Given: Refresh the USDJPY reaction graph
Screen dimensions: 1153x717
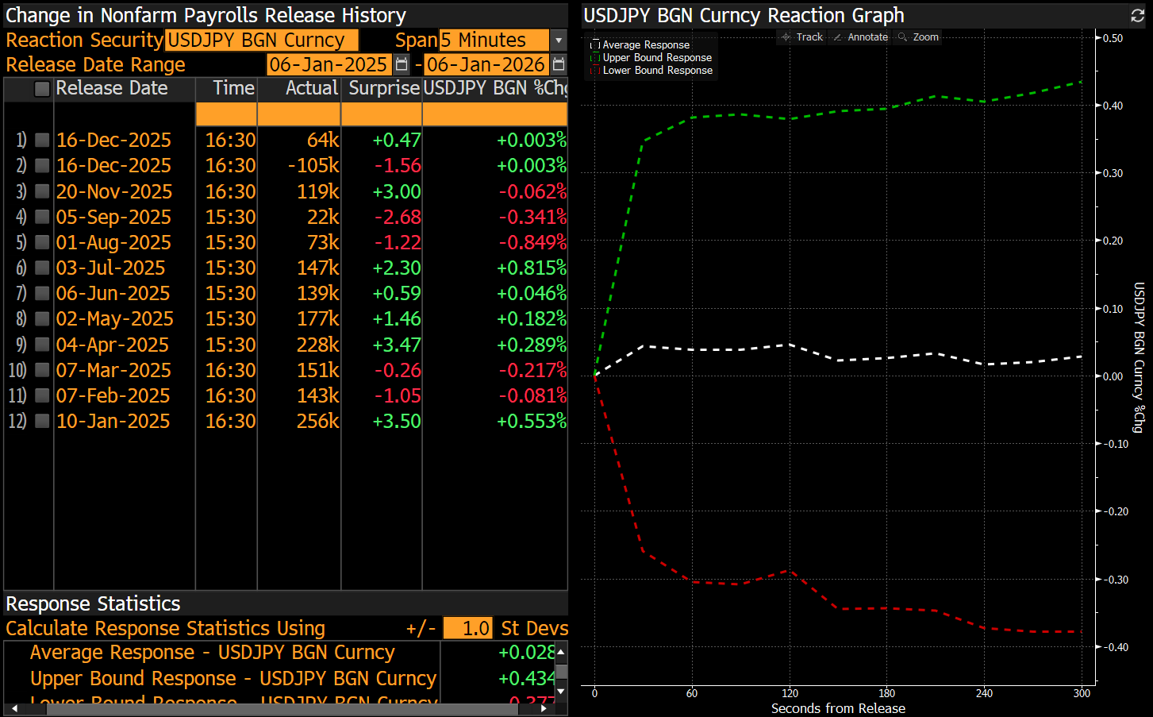Looking at the screenshot, I should tap(1137, 16).
